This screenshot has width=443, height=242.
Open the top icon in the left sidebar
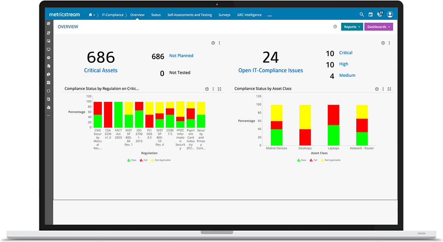[x=48, y=23]
